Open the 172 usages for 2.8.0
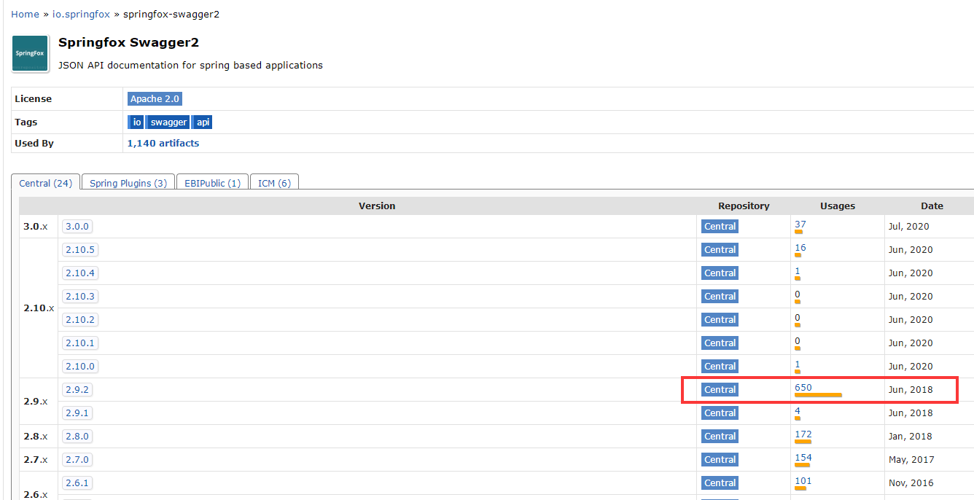The height and width of the screenshot is (500, 974). click(803, 434)
